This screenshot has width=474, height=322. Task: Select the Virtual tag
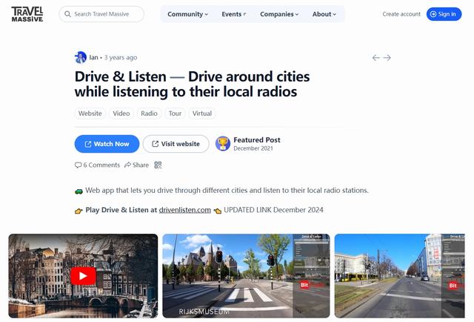[201, 114]
